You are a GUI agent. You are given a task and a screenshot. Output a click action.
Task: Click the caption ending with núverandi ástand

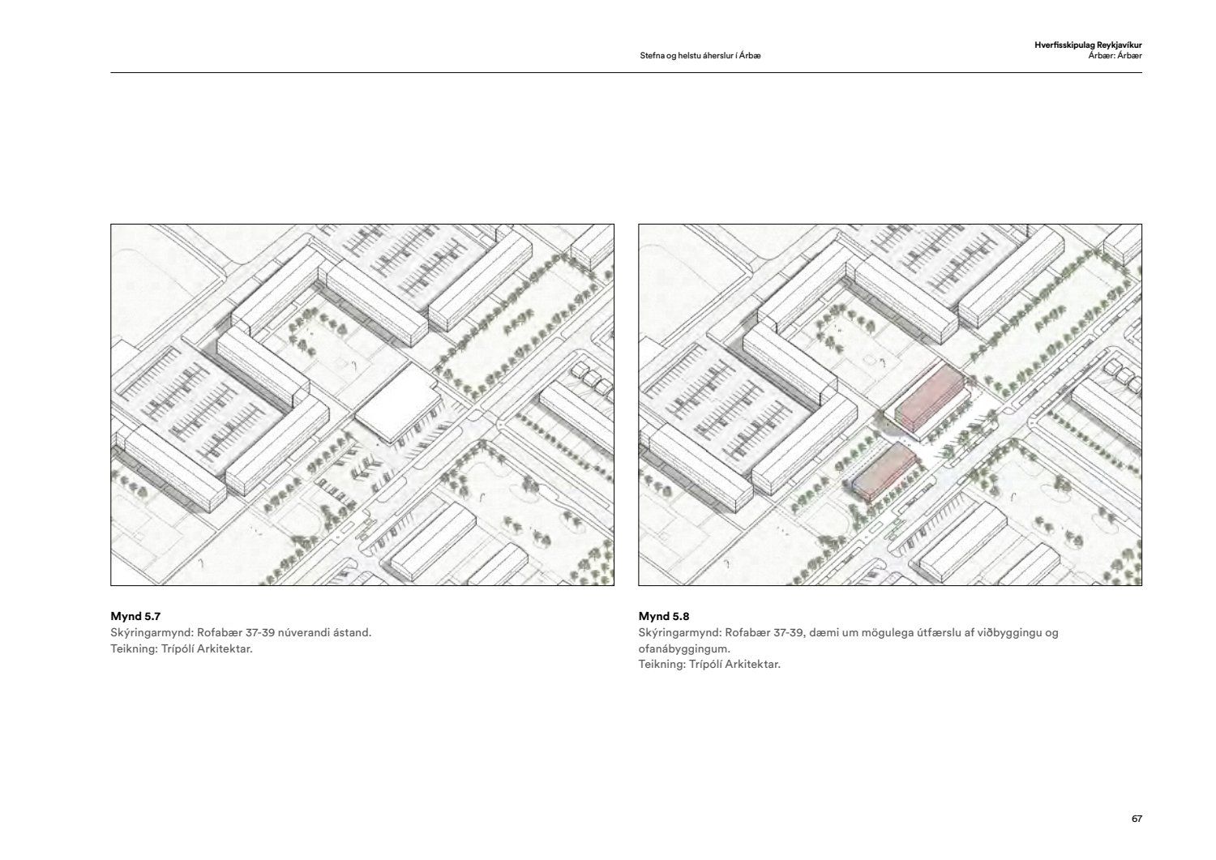pyautogui.click(x=241, y=632)
